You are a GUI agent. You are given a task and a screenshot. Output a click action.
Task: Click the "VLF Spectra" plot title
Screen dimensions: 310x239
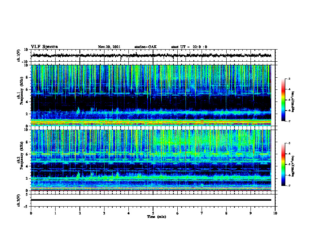point(44,47)
